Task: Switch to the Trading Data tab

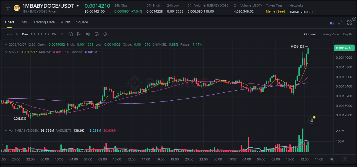Action: pyautogui.click(x=44, y=22)
